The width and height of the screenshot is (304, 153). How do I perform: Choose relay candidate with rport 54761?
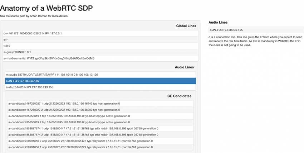[100, 147]
